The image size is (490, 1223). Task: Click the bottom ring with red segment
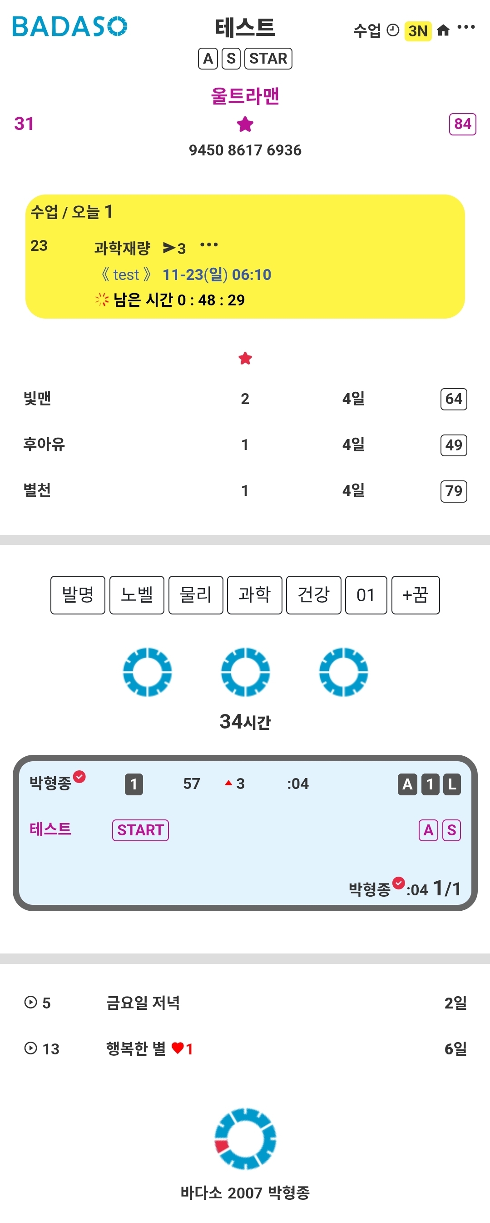click(x=245, y=1138)
